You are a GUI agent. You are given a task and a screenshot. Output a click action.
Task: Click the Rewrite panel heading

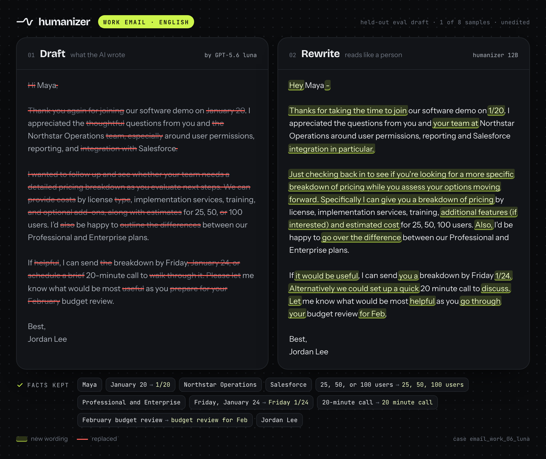320,54
